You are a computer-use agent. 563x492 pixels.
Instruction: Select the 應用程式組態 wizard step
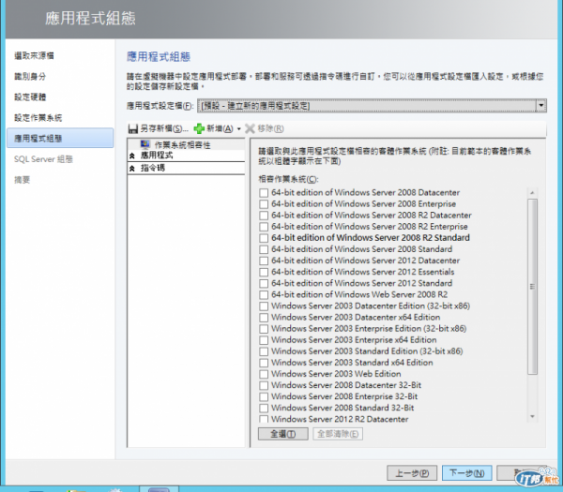(60, 138)
